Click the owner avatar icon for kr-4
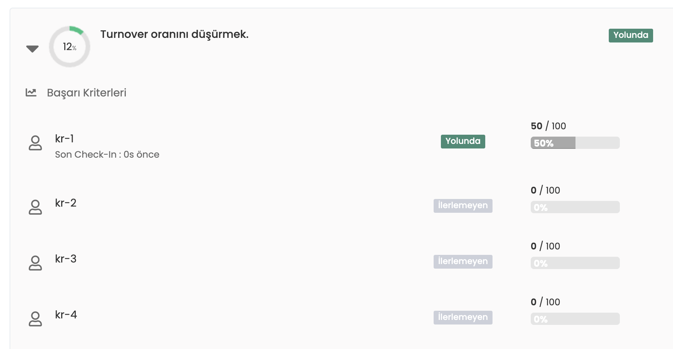The image size is (673, 349). pos(35,319)
